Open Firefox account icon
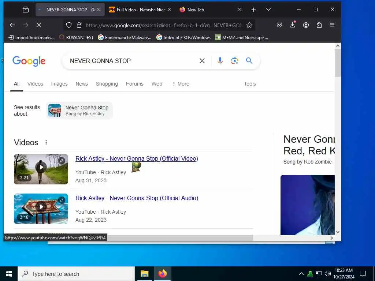Viewport: 375px width, 281px height. [x=306, y=25]
